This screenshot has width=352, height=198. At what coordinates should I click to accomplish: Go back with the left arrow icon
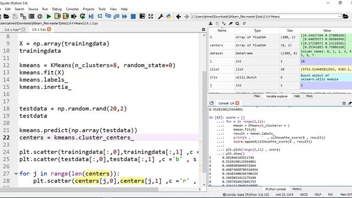click(178, 16)
